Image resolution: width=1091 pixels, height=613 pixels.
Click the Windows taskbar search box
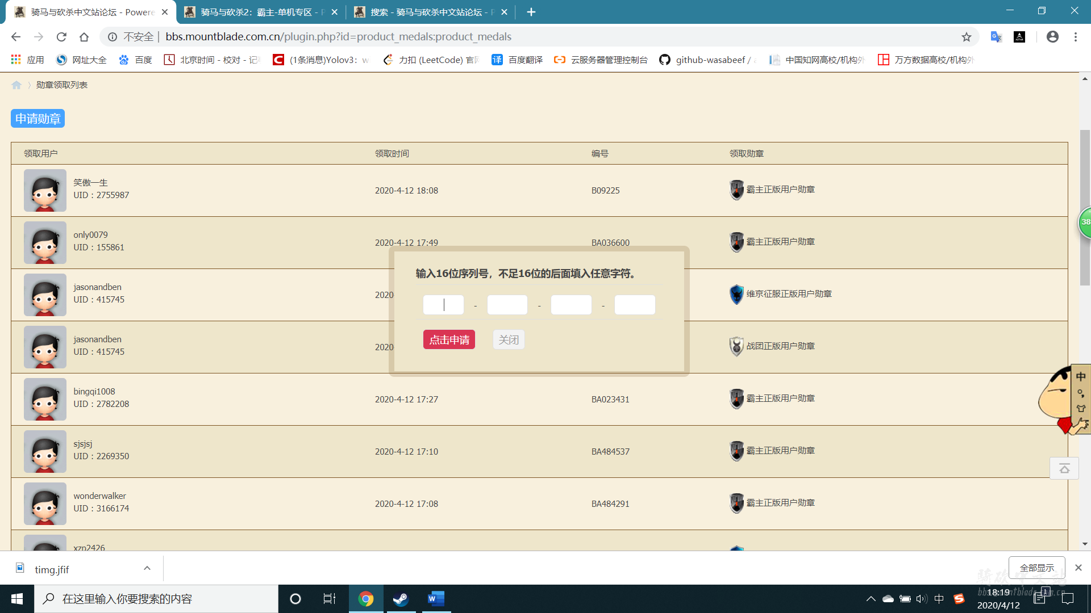[x=156, y=599]
